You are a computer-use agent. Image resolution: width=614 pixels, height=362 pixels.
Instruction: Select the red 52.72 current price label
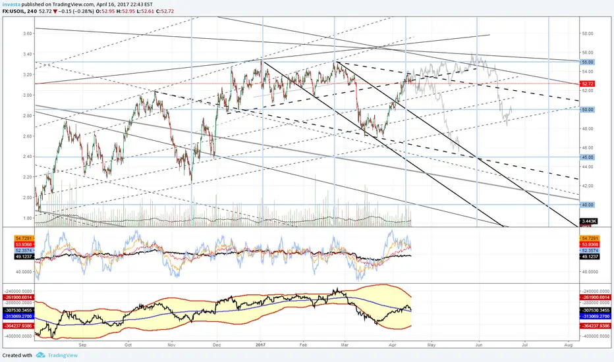pyautogui.click(x=586, y=84)
